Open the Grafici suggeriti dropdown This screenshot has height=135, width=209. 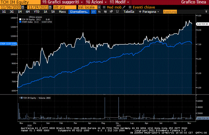[x=63, y=2]
